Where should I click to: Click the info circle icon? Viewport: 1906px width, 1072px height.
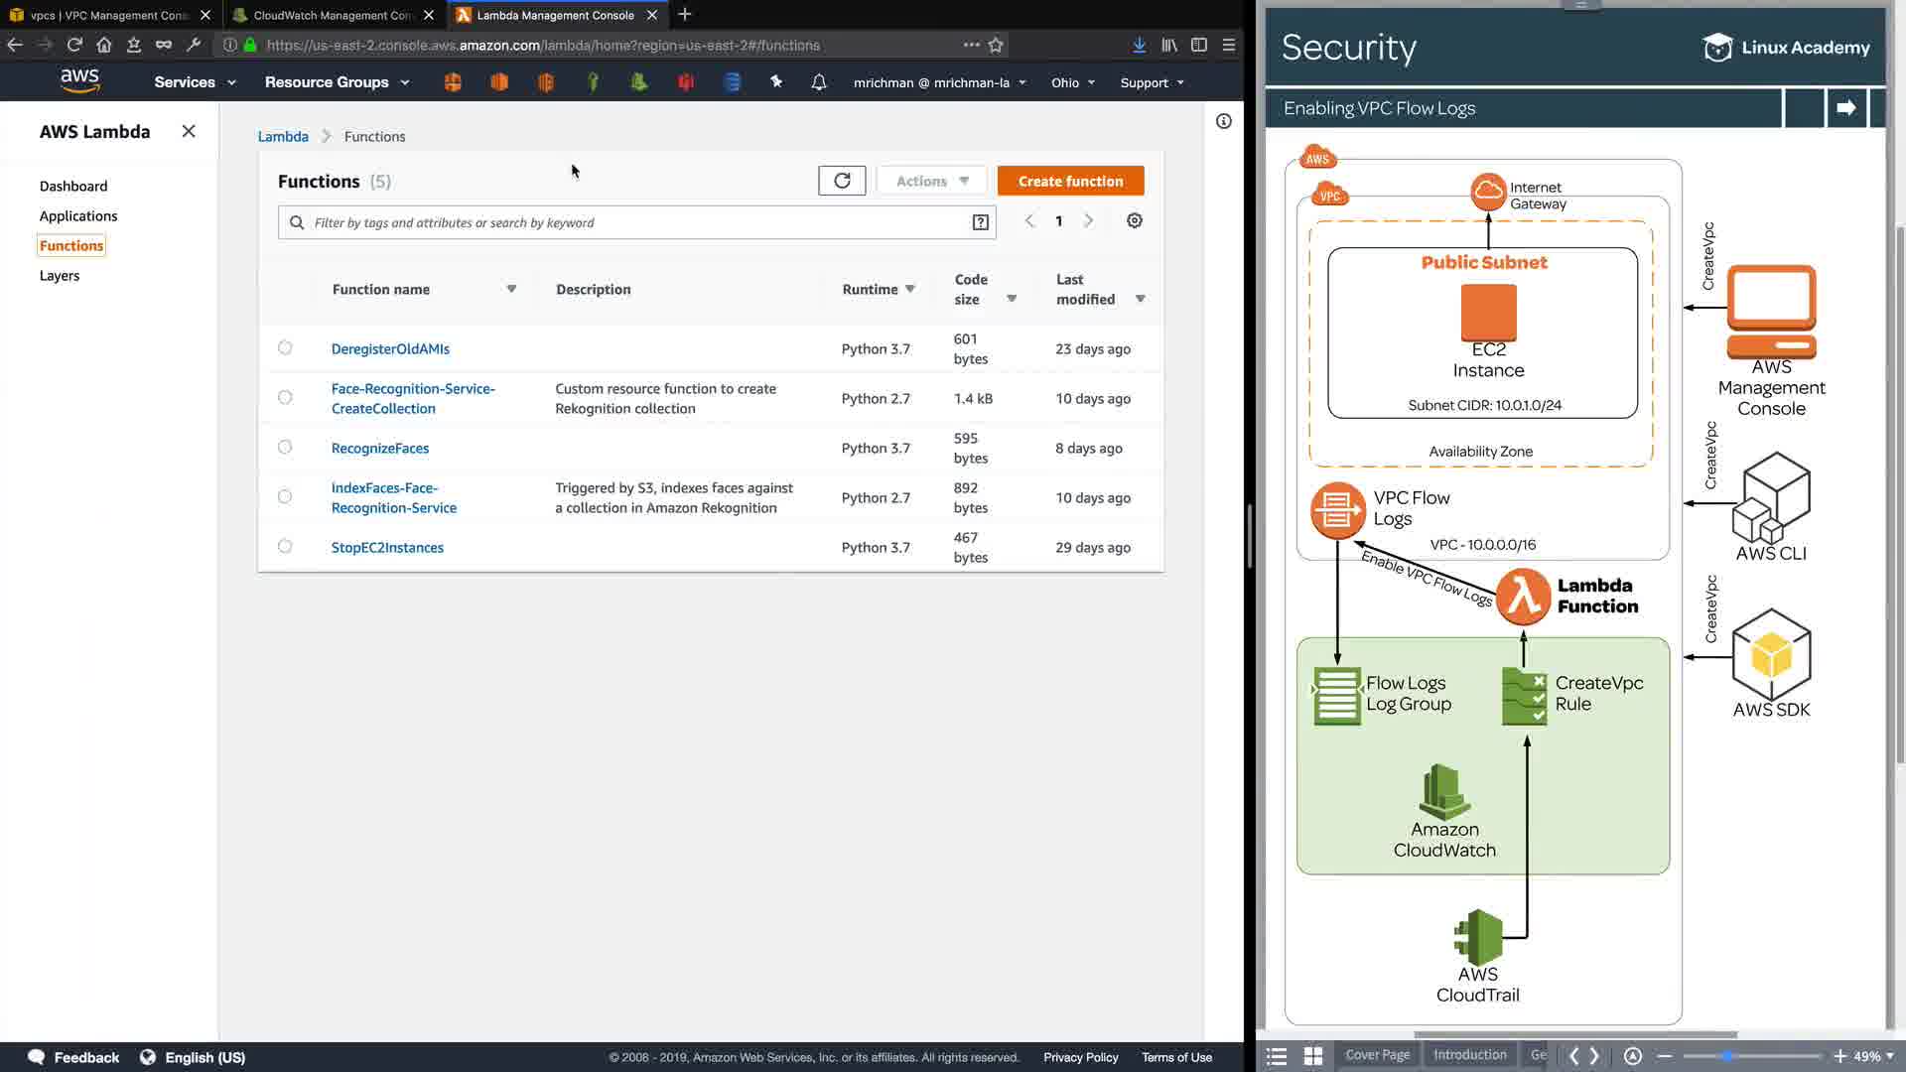1224,121
